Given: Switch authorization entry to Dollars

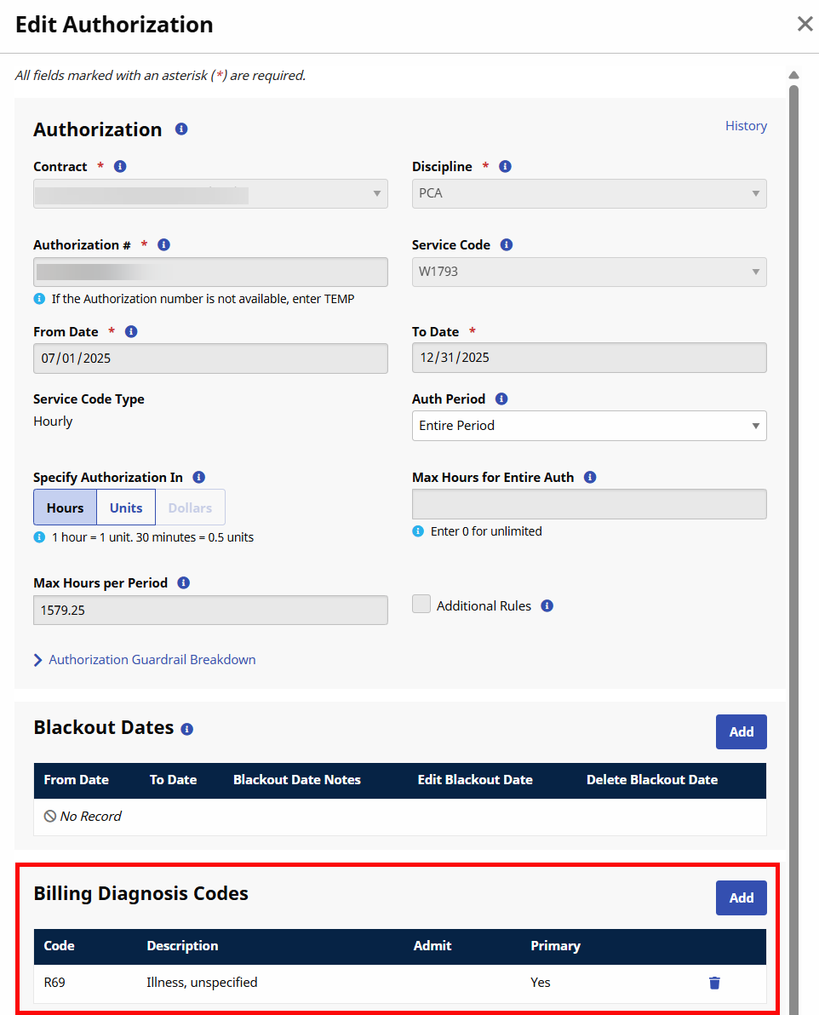Looking at the screenshot, I should [189, 507].
